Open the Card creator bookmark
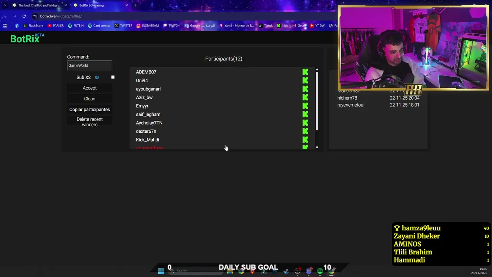Image resolution: width=492 pixels, height=277 pixels. (x=99, y=26)
